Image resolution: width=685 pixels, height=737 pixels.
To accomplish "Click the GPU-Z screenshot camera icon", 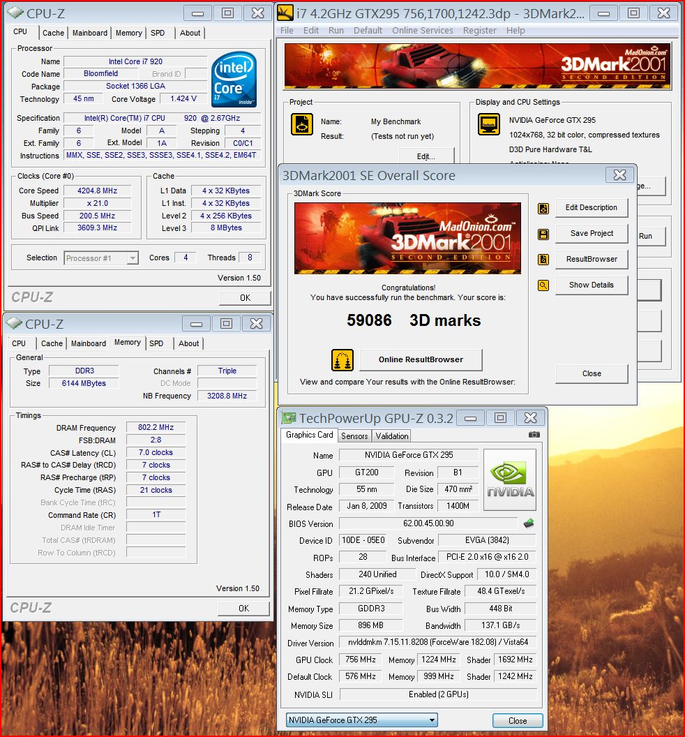I will (x=534, y=435).
